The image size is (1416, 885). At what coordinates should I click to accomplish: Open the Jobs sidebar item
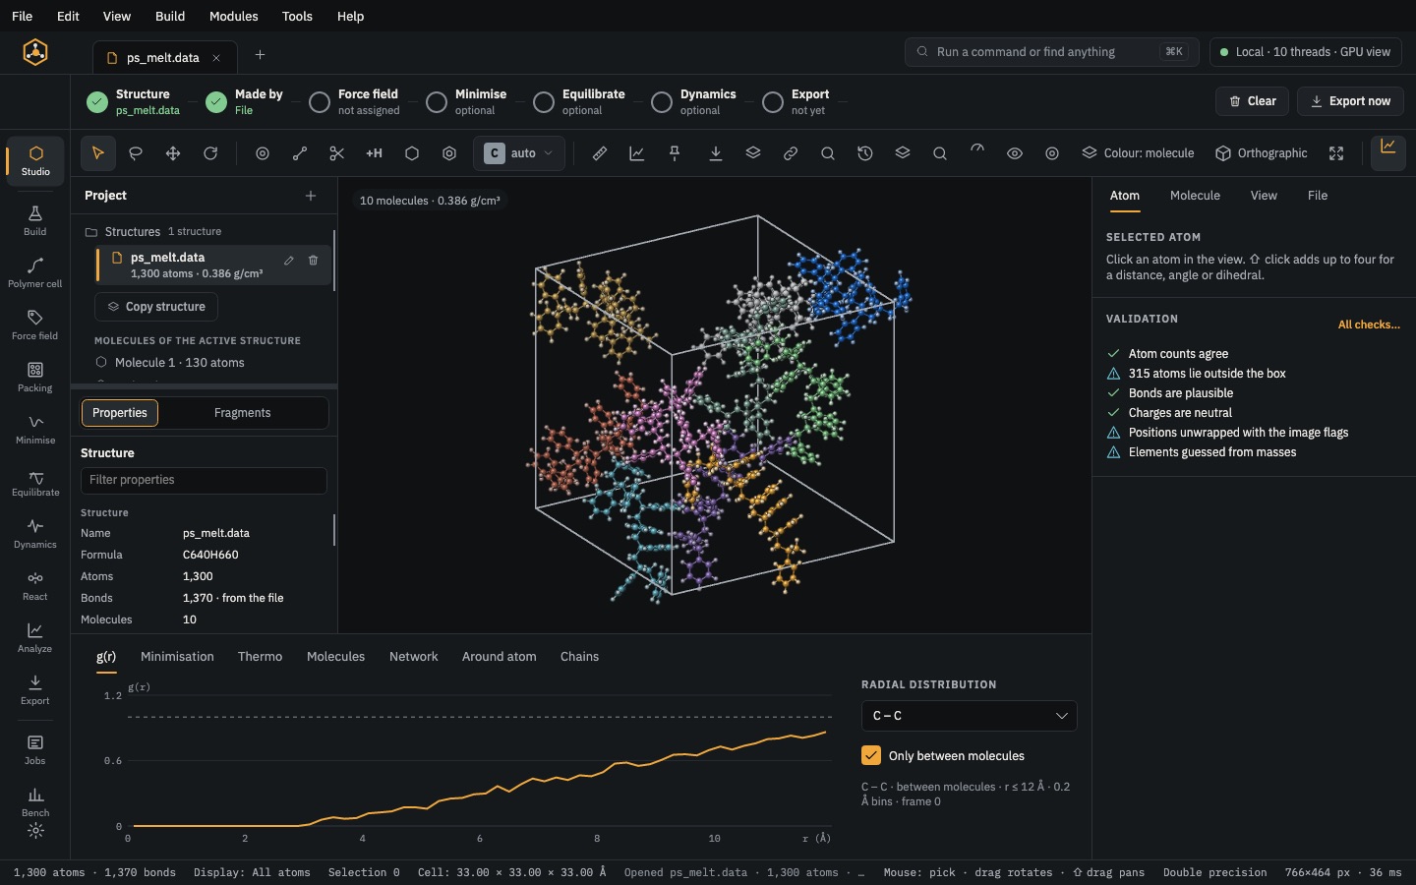pos(35,750)
